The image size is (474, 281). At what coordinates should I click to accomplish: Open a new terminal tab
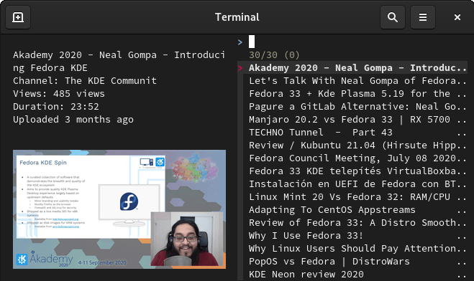point(18,17)
